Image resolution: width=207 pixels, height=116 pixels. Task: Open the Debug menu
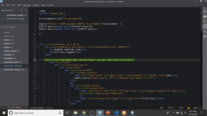36,5
